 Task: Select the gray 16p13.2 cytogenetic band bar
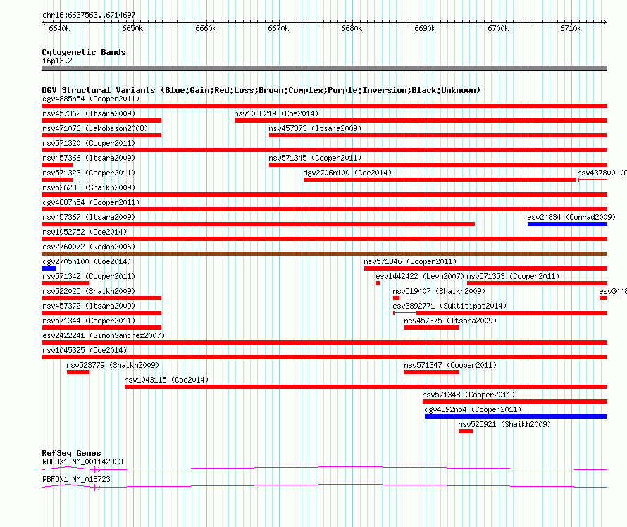click(x=324, y=68)
